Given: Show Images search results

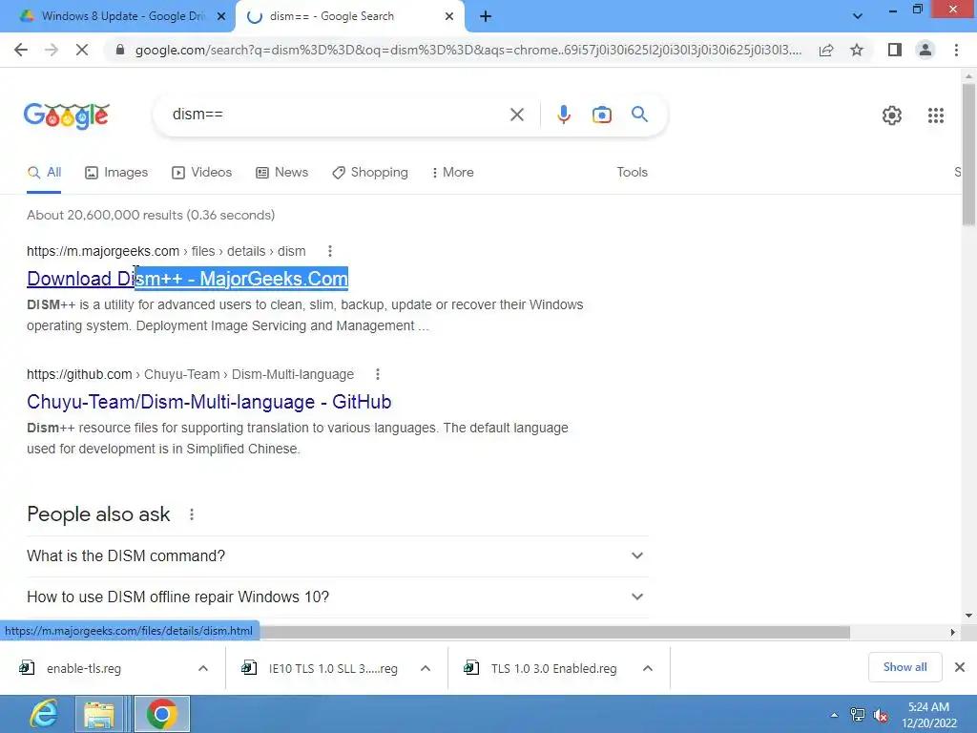Looking at the screenshot, I should point(116,173).
